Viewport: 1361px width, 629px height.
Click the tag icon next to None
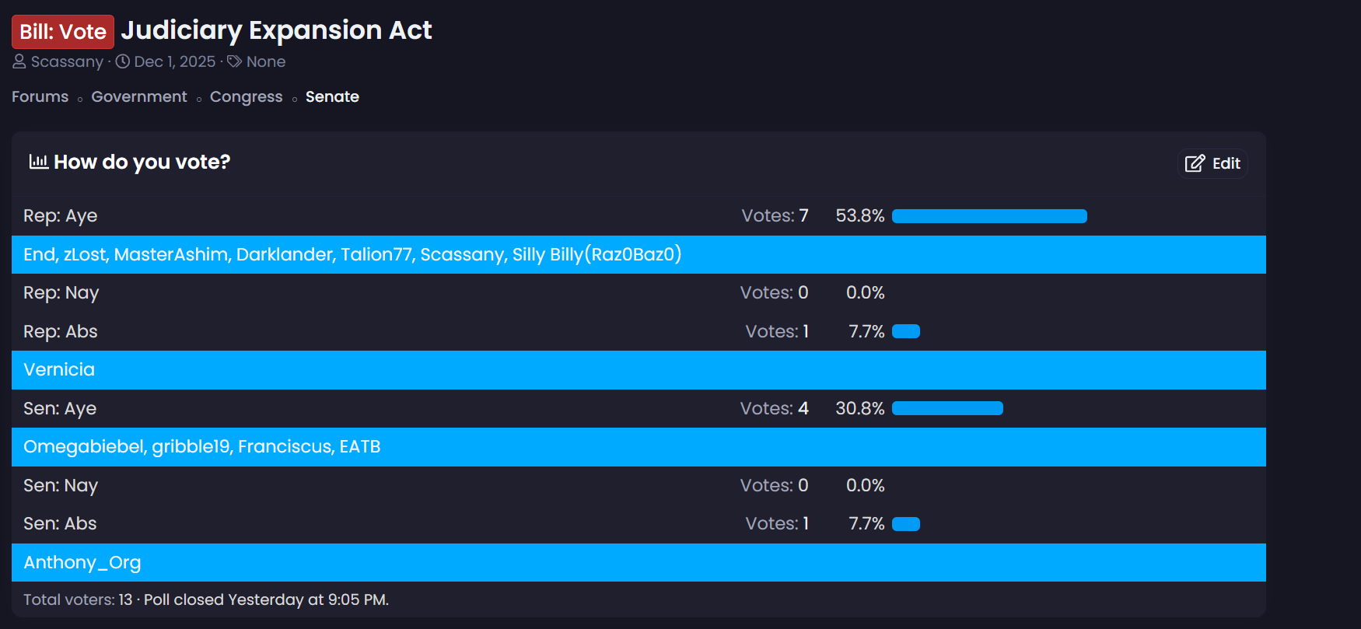pos(234,61)
